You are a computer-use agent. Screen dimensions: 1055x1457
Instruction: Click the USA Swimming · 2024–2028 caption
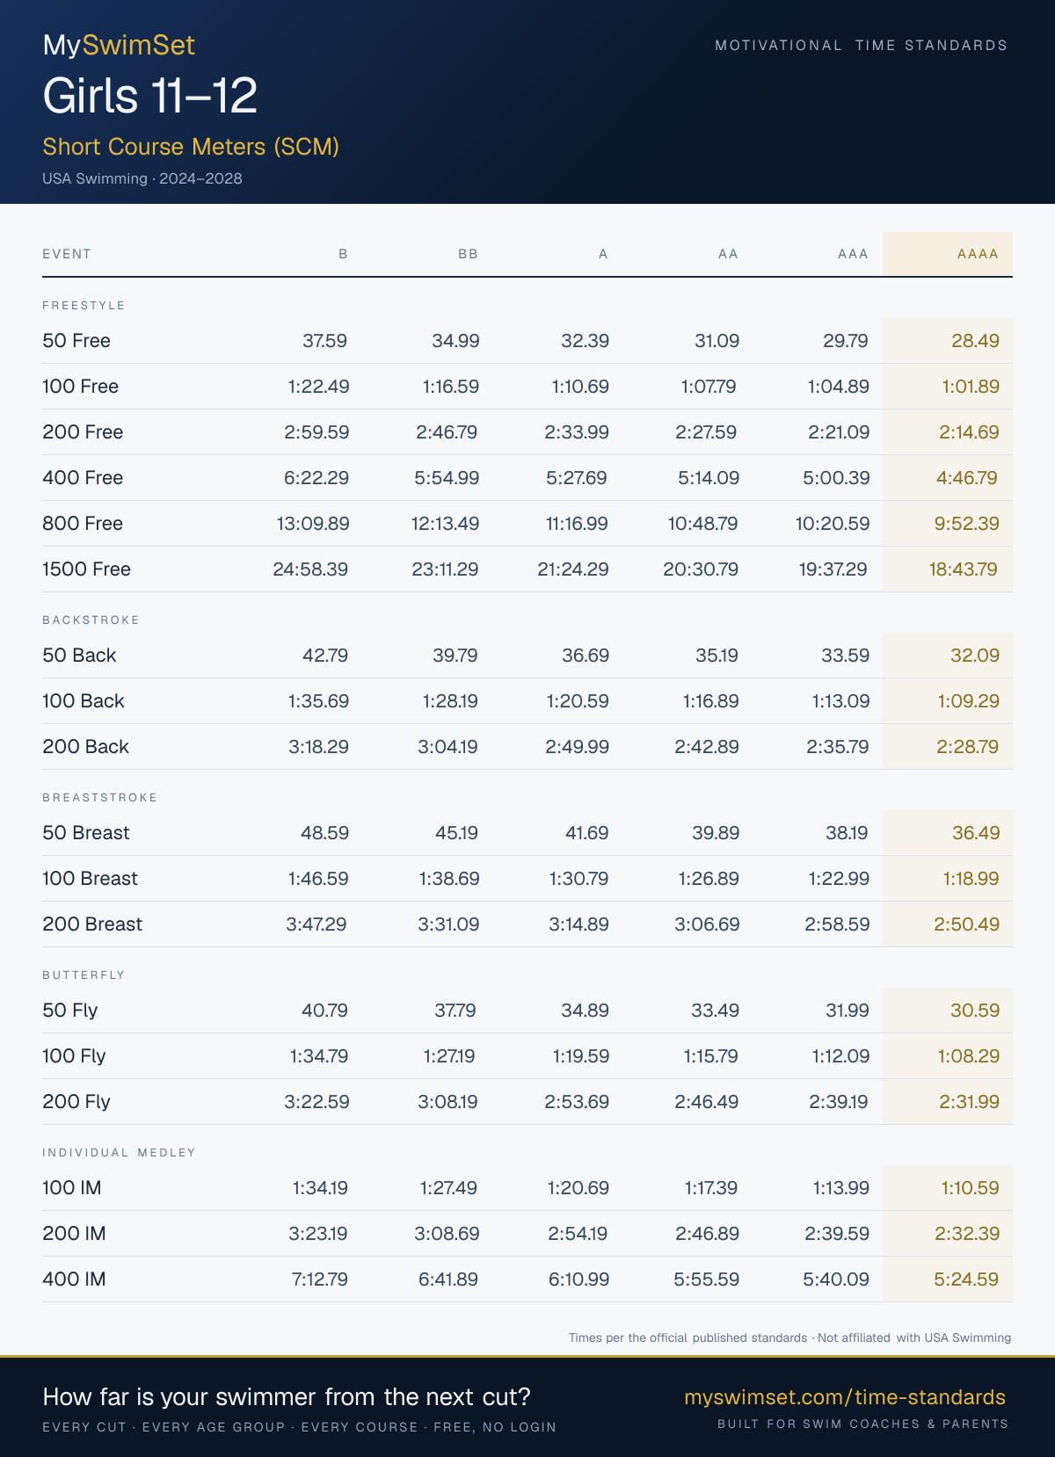click(142, 178)
